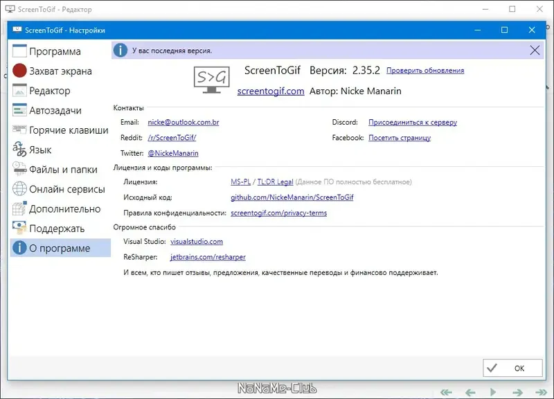The height and width of the screenshot is (399, 554).
Task: Click the Дополнительно grid icon
Action: tap(19, 209)
